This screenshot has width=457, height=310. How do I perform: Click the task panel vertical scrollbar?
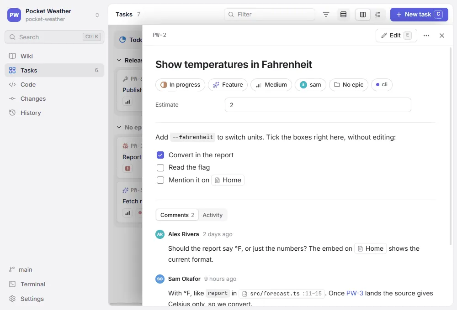point(451,145)
